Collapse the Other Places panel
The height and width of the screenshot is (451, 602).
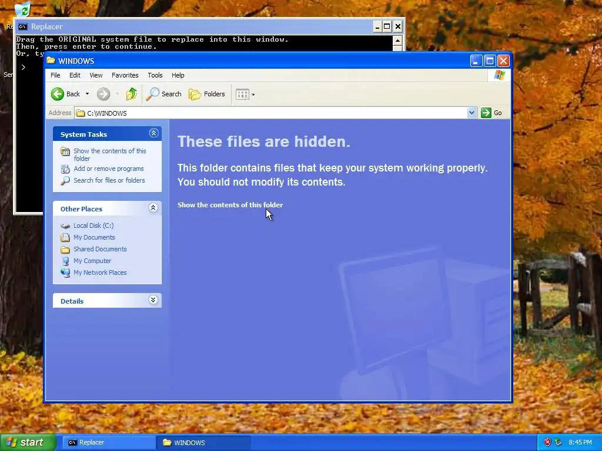153,208
